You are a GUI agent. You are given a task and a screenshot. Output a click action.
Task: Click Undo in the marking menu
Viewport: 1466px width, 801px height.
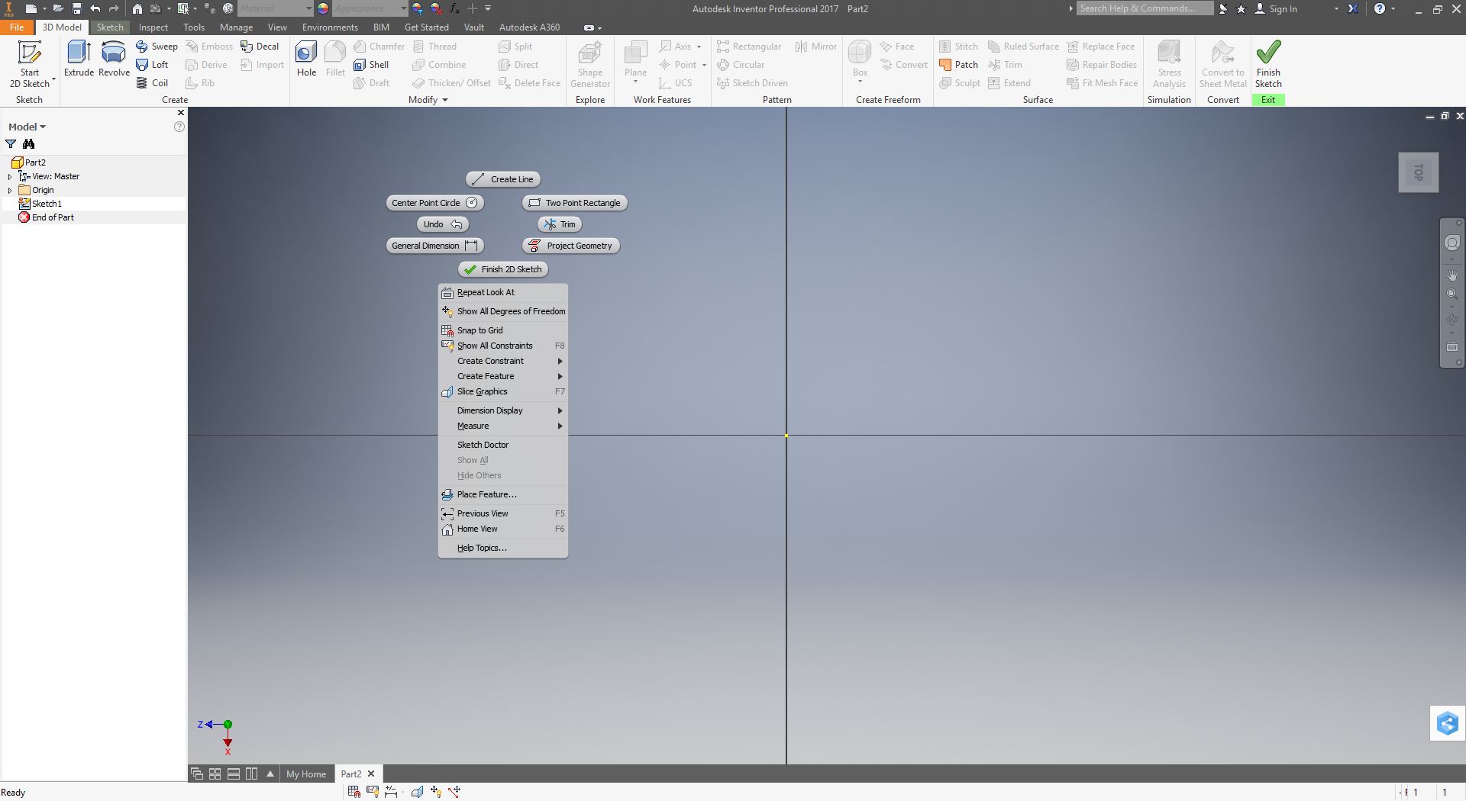click(441, 224)
